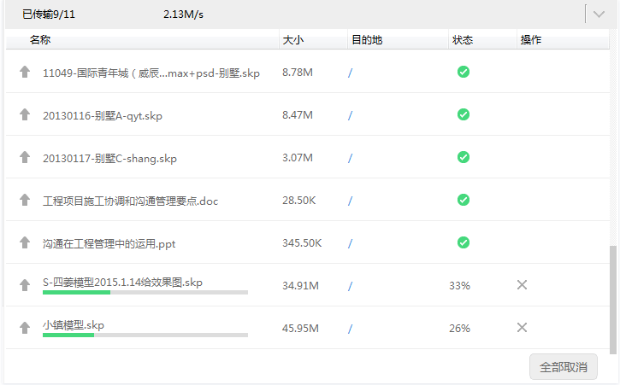The height and width of the screenshot is (385, 620).
Task: Click upload arrow icon for 20130117-别墅C-shang.skp
Action: 25,157
